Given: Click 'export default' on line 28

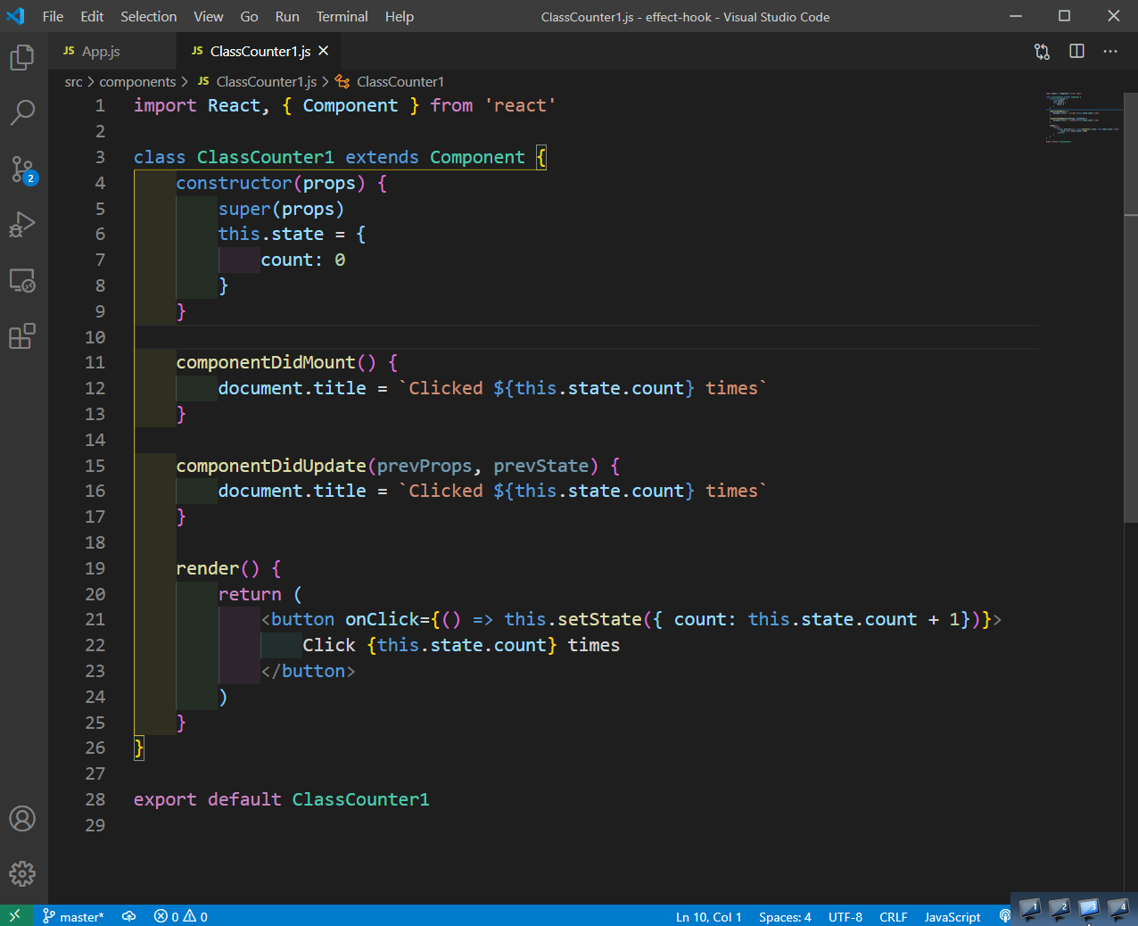Looking at the screenshot, I should coord(207,799).
